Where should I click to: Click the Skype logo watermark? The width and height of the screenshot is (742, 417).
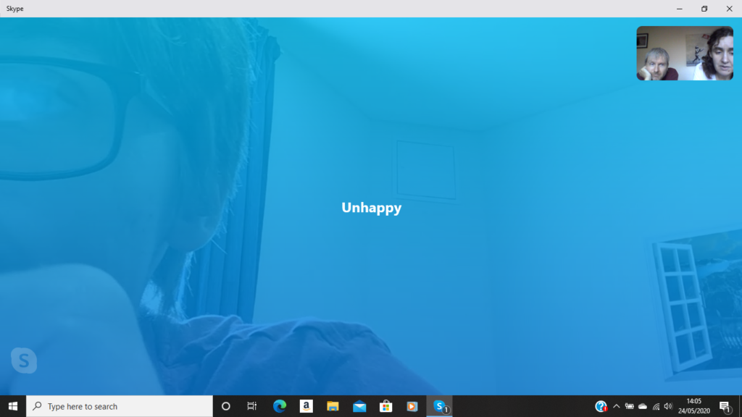(x=24, y=360)
